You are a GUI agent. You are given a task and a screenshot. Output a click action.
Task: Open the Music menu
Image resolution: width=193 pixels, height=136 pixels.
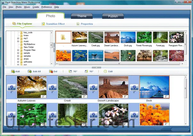(x=27, y=7)
